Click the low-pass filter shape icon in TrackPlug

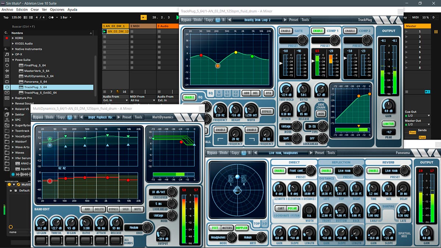coord(251,139)
